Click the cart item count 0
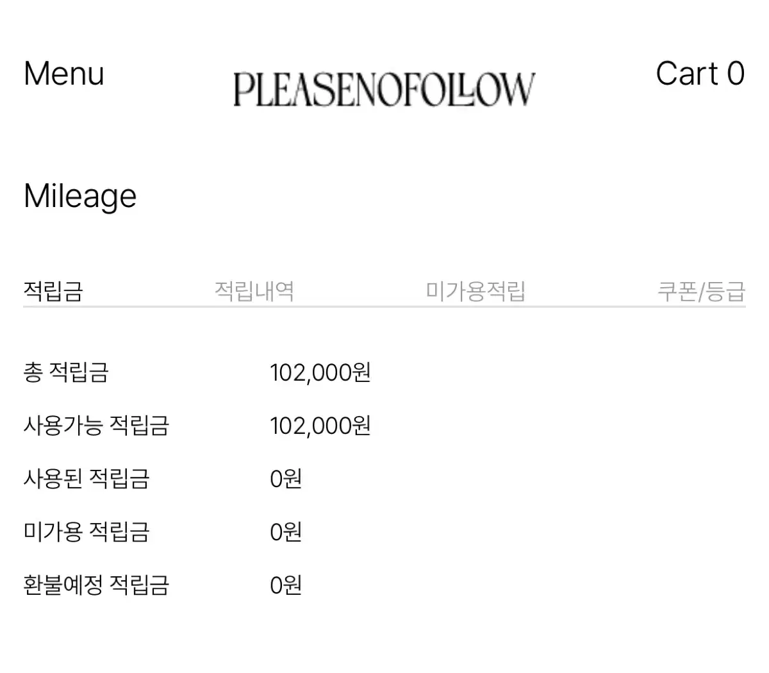 [x=736, y=74]
